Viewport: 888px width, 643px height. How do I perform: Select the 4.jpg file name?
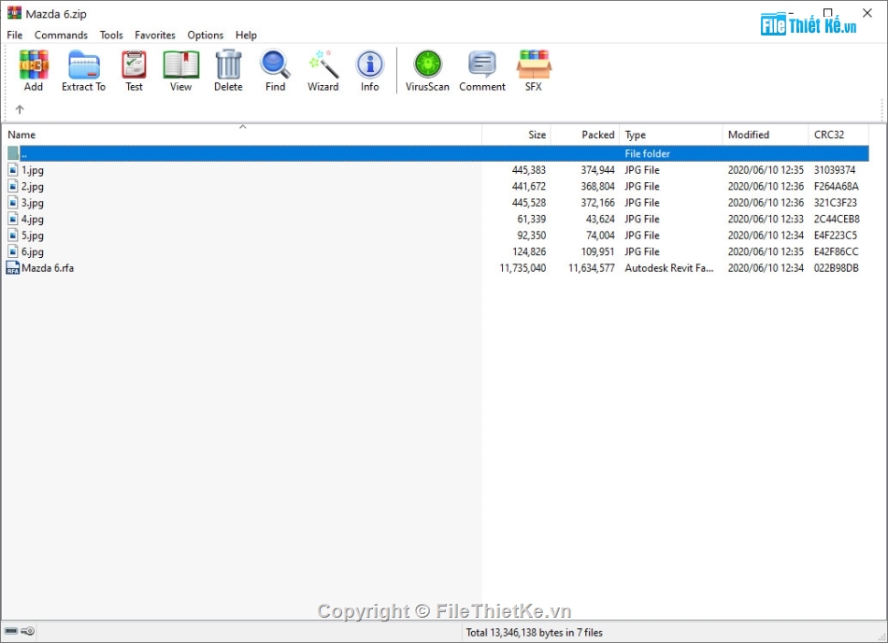click(33, 219)
